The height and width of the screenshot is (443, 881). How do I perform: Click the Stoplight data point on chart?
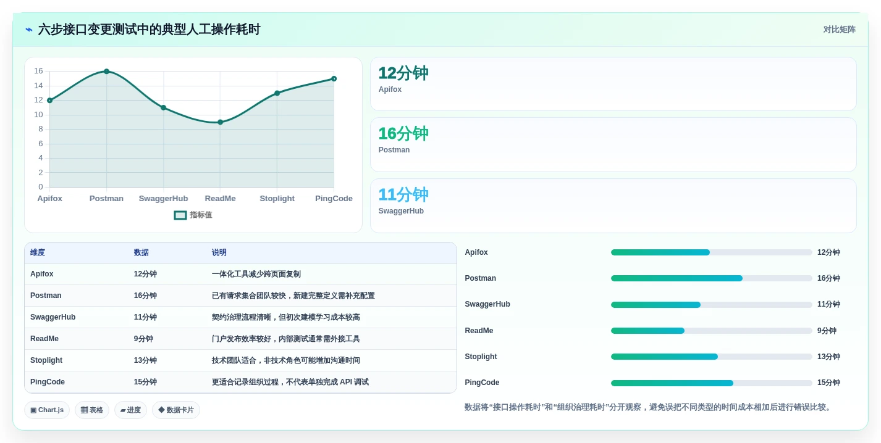coord(277,93)
